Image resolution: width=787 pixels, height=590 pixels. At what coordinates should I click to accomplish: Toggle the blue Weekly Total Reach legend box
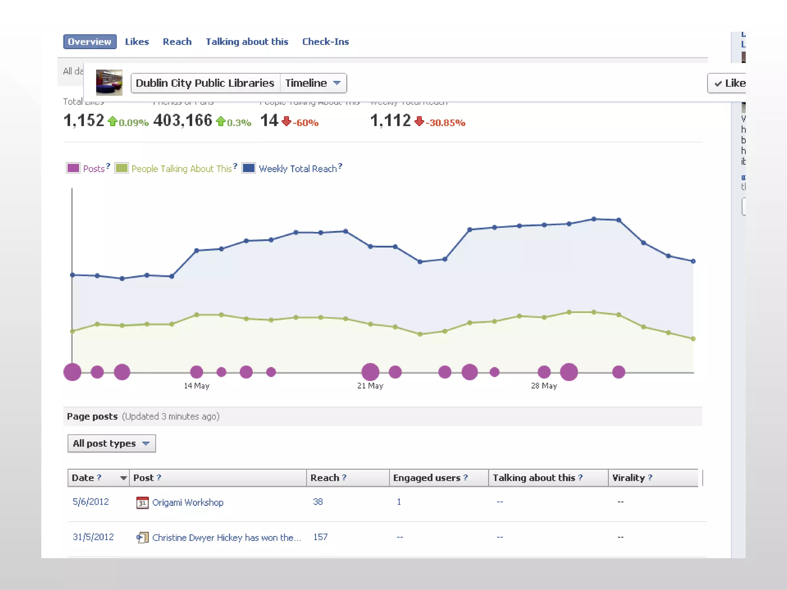pos(249,168)
